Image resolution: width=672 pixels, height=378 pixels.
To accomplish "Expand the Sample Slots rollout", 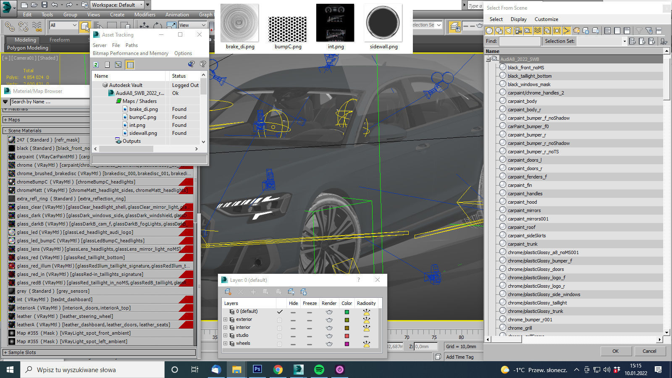I will tap(100, 352).
